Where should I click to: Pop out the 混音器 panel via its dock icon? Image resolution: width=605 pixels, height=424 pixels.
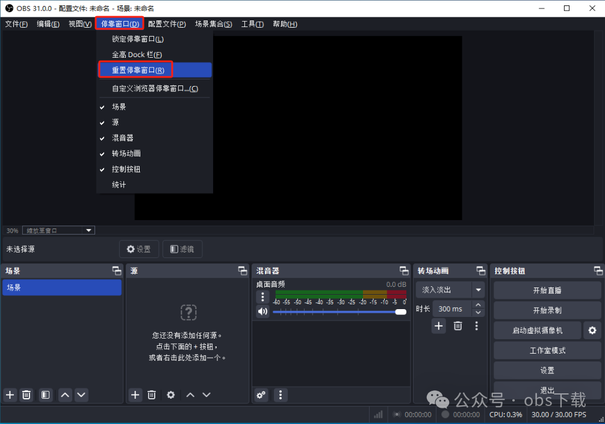coord(404,271)
